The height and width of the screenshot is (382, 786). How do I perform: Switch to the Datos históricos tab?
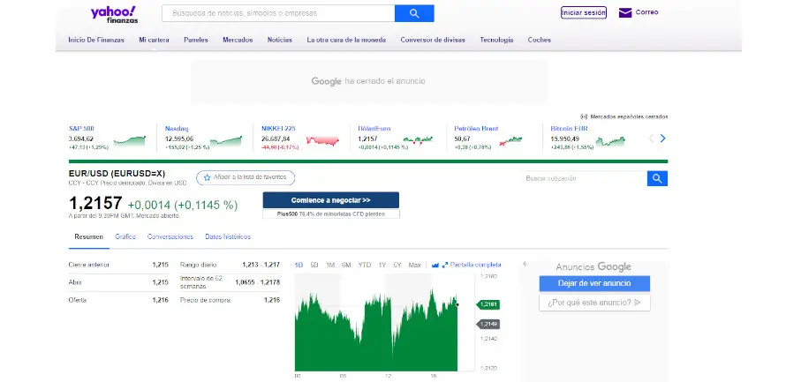coord(228,236)
